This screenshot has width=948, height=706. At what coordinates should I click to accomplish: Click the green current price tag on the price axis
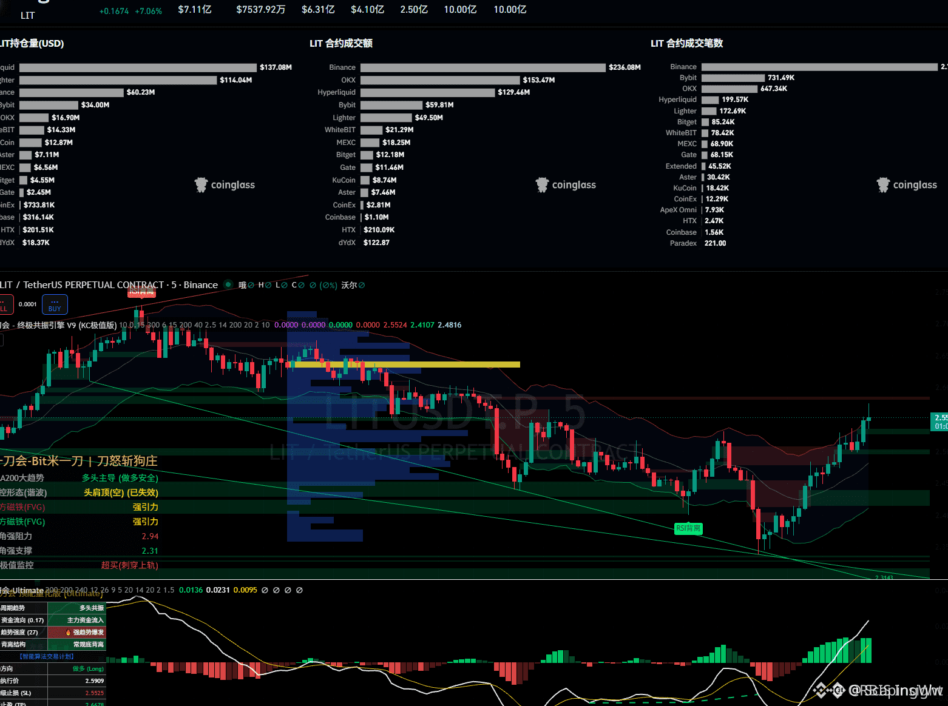940,422
